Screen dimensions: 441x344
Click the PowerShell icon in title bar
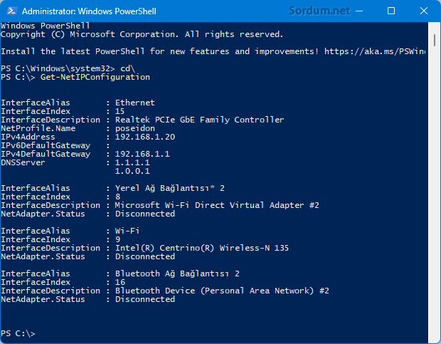tap(12, 11)
